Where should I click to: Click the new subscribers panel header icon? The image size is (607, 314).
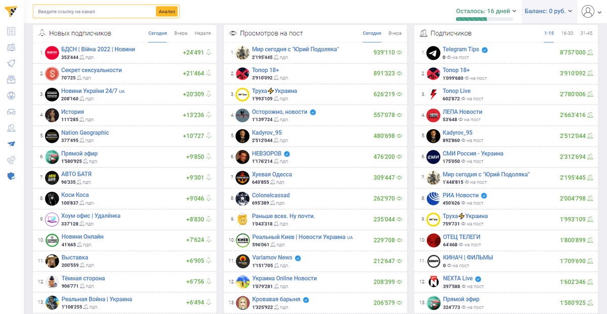point(42,33)
